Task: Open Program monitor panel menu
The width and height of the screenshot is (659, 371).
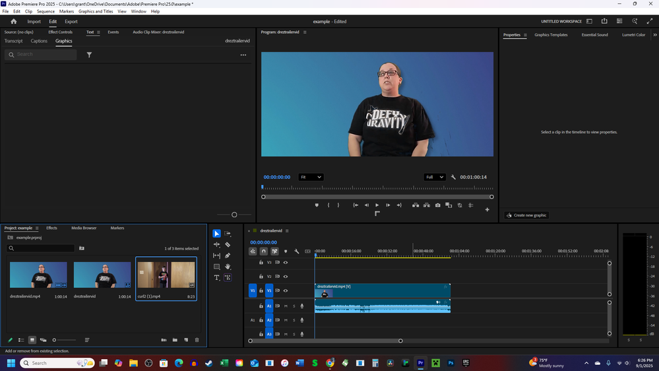Action: coord(305,32)
